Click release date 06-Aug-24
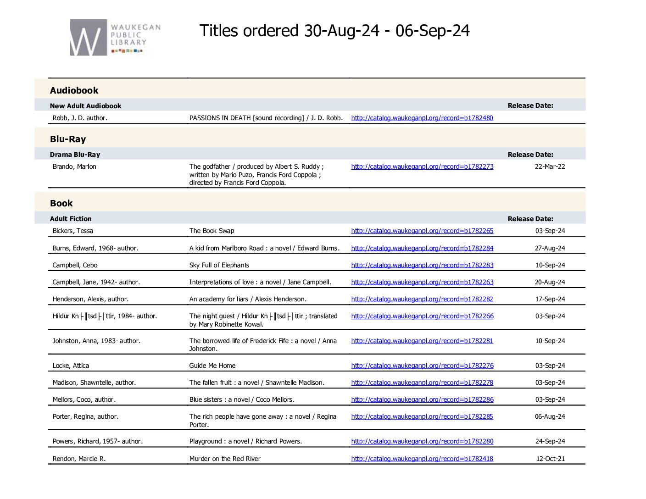This screenshot has width=646, height=499. click(x=550, y=416)
